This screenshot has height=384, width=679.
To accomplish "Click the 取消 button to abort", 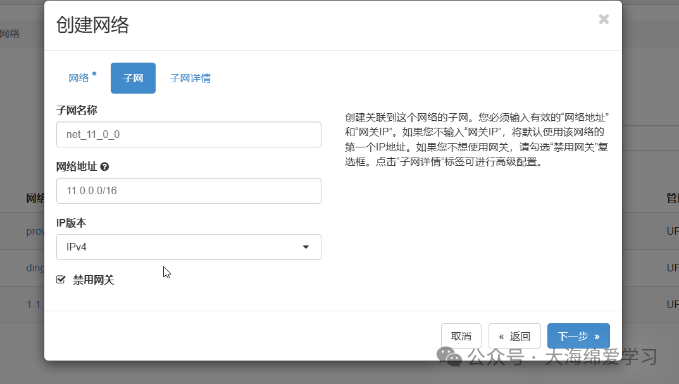I will pos(461,336).
